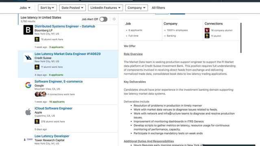Click 'Credit Suisse' company name in list
Image resolution: width=260 pixels, height=146 pixels.
point(43,58)
